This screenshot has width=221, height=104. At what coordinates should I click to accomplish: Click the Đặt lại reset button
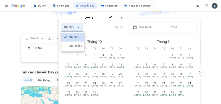pyautogui.click(x=119, y=27)
